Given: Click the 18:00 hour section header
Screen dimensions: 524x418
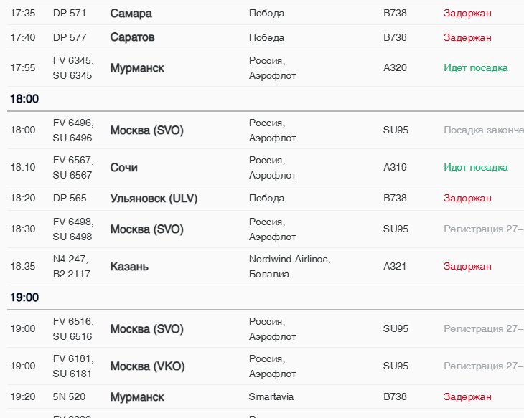Looking at the screenshot, I should 24,99.
